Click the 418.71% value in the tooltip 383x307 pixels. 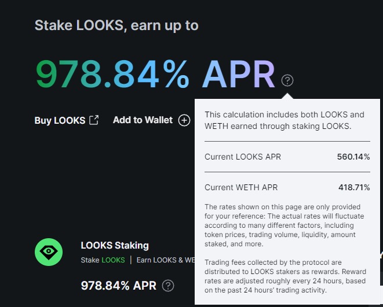pyautogui.click(x=354, y=187)
